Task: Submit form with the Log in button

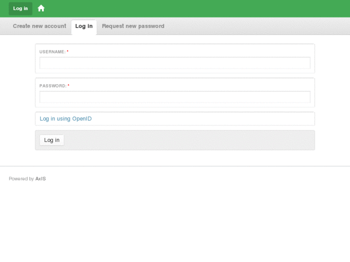Action: tap(52, 140)
